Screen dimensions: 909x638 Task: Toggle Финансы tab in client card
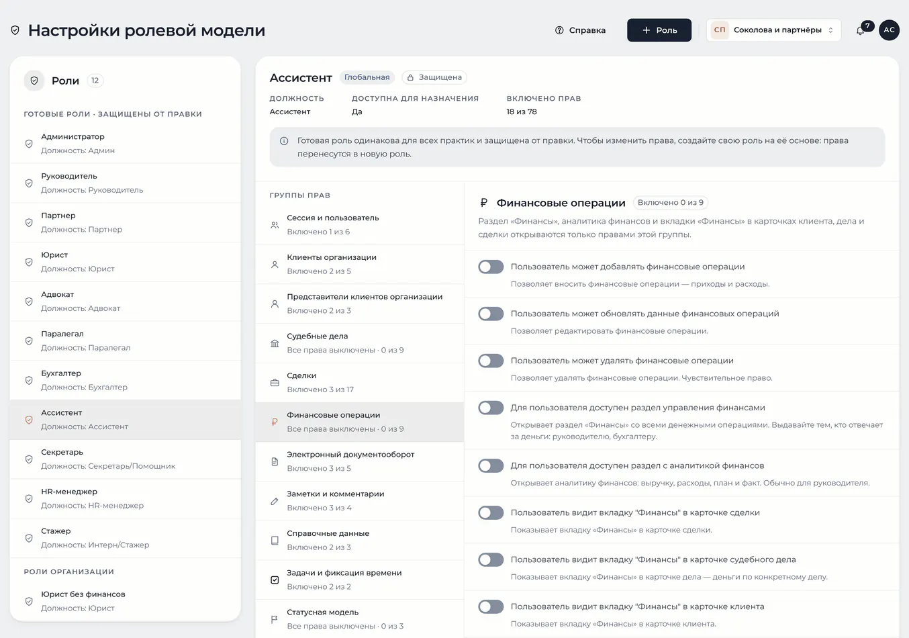[x=491, y=606]
